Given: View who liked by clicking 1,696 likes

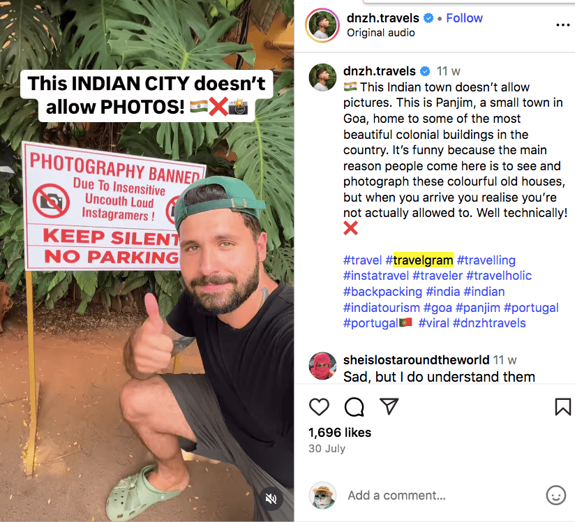Looking at the screenshot, I should (339, 432).
